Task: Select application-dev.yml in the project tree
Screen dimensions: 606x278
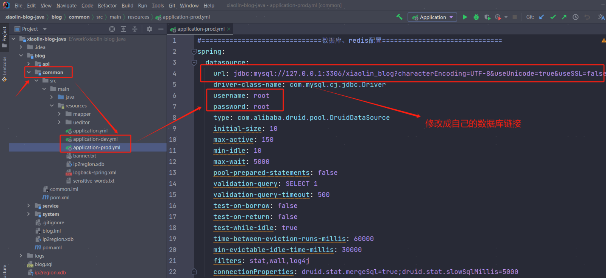Action: tap(95, 139)
